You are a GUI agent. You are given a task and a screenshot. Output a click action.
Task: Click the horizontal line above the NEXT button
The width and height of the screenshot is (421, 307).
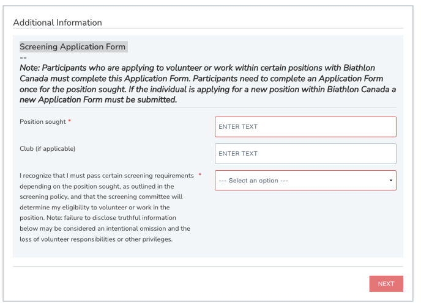coord(208,266)
